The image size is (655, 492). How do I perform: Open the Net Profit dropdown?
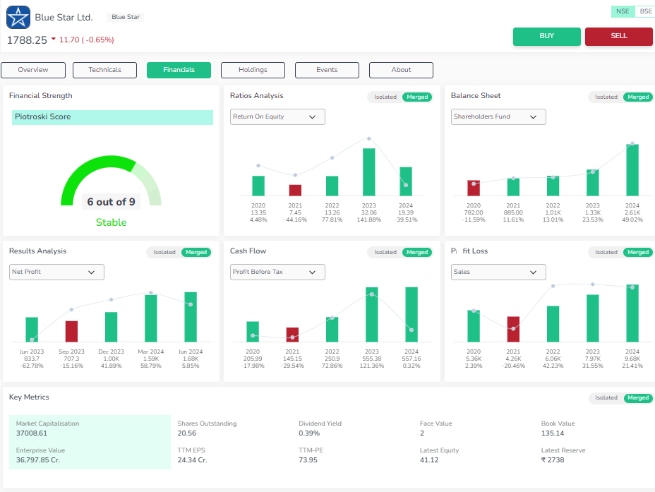(56, 272)
